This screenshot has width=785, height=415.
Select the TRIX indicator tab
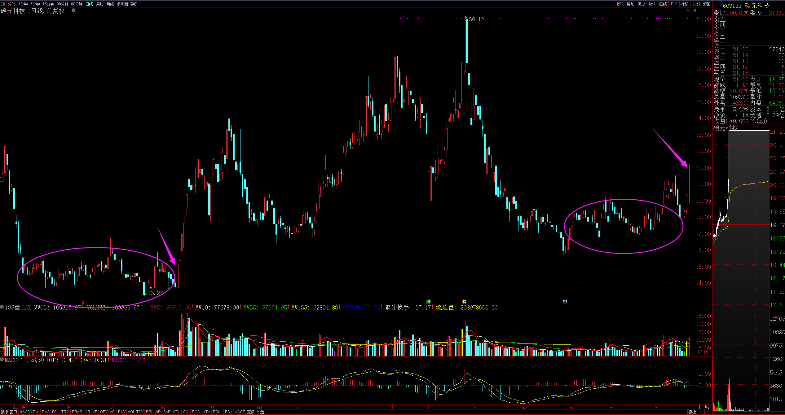pos(65,412)
